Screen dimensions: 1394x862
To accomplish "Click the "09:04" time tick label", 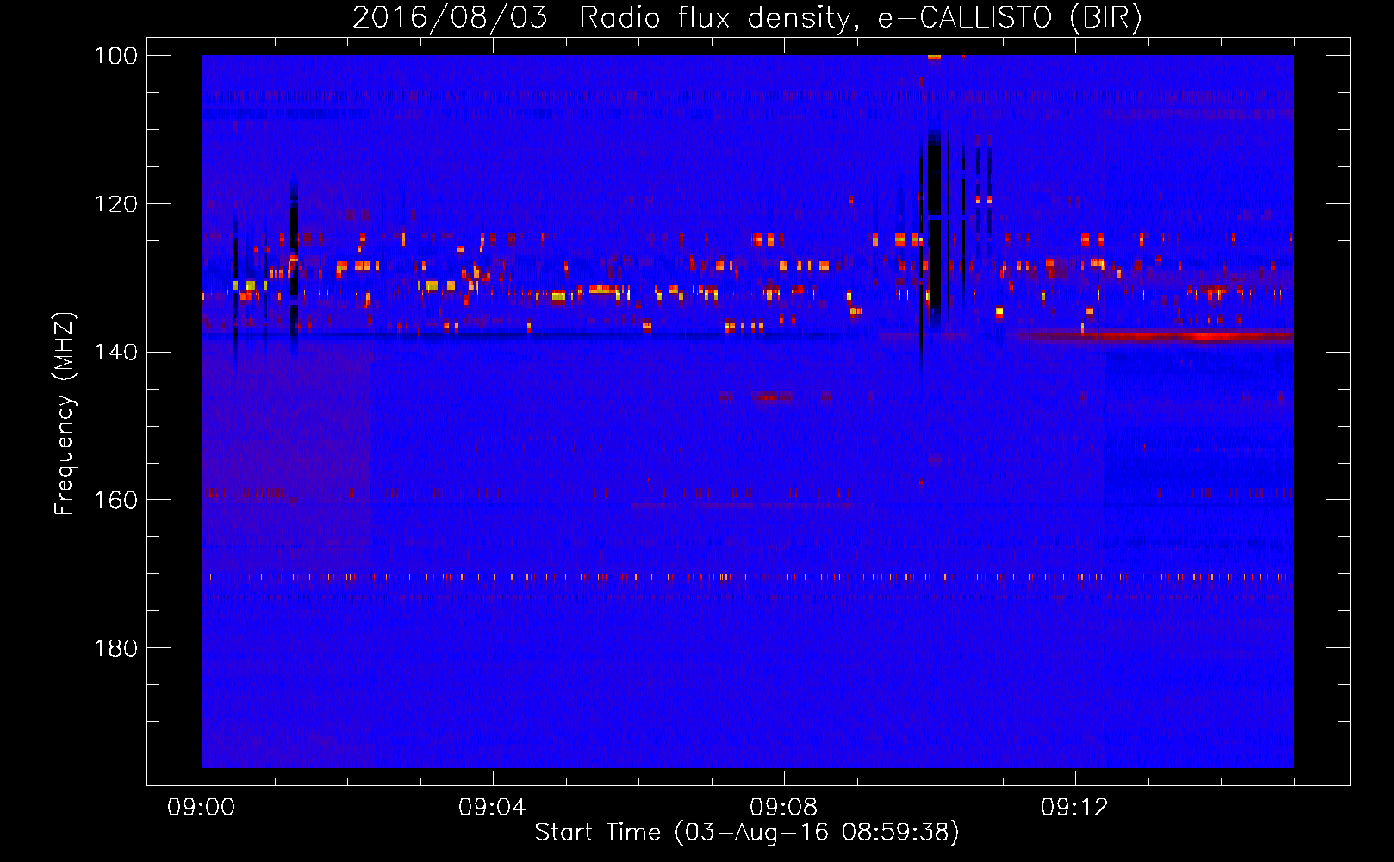I will coord(493,808).
